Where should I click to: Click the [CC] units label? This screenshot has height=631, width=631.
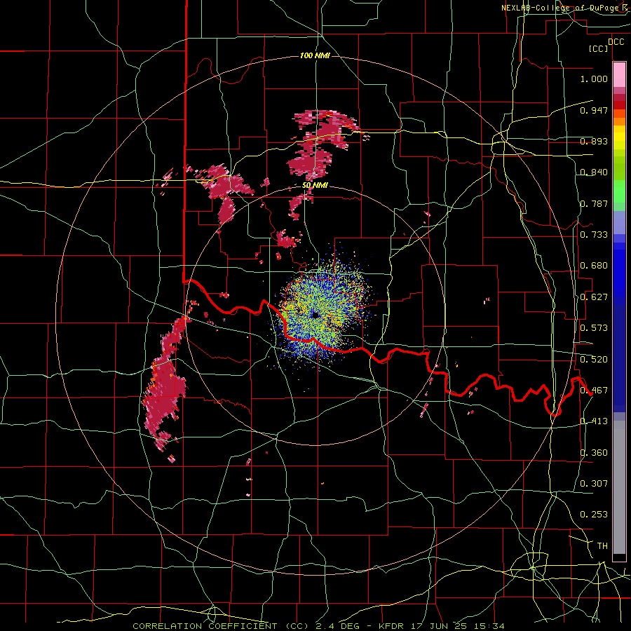599,48
